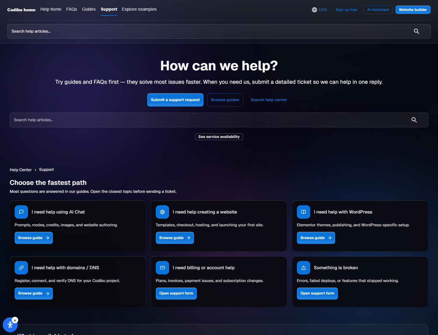Click the 'Choose the fastest path' heading
Screen dimensions: 438x335
(48, 183)
